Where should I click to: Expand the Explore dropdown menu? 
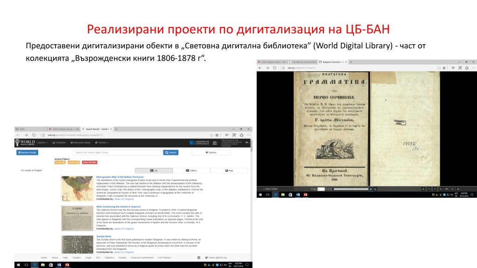pos(42,142)
